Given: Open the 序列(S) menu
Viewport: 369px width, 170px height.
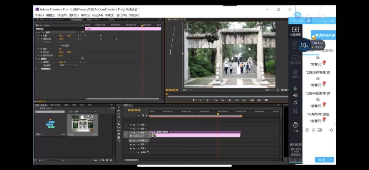Looking at the screenshot, I should (85, 15).
